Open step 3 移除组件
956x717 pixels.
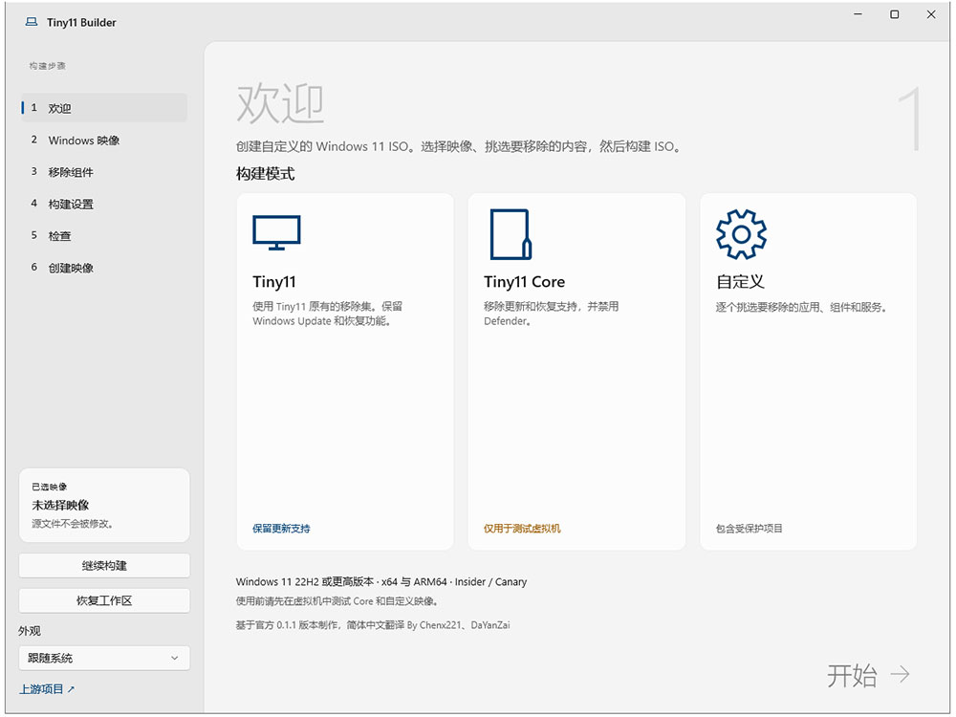coord(103,172)
